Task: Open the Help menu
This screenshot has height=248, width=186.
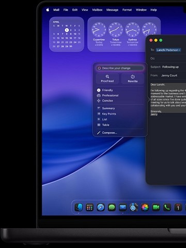Action: click(153, 10)
